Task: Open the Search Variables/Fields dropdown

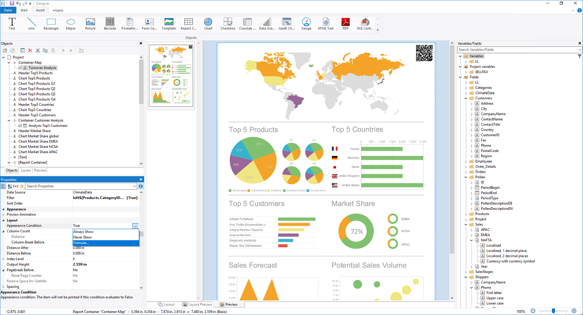Action: click(579, 49)
